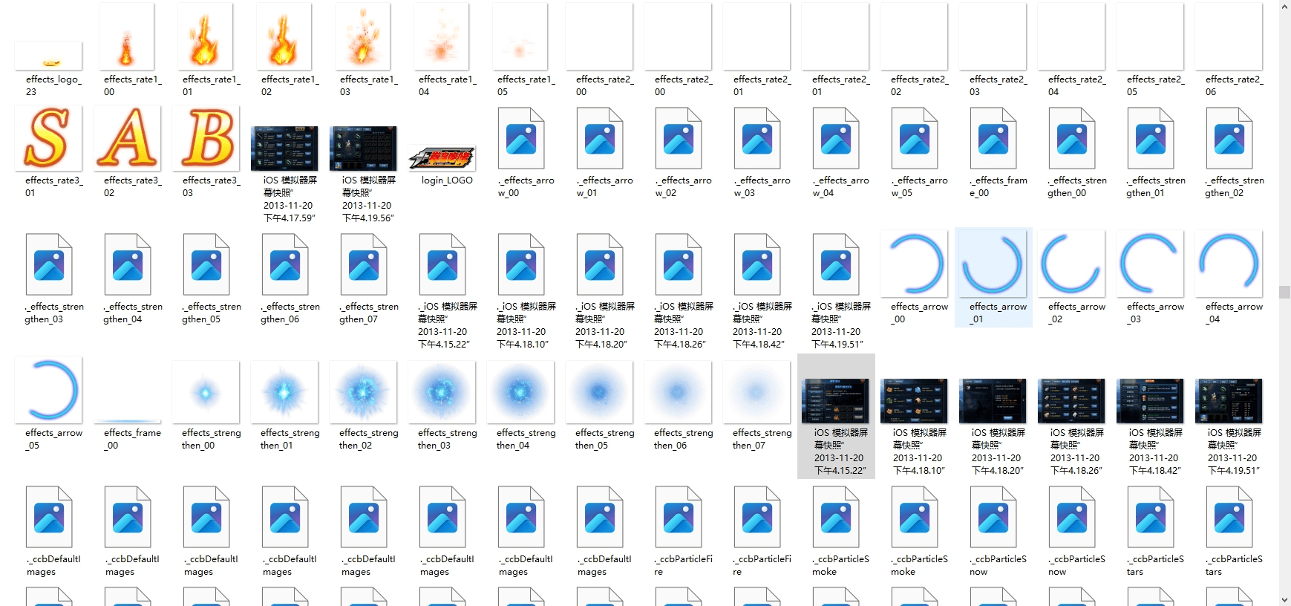1291x606 pixels.
Task: Select gray-highlighted iOS screenshot thumbnail 下午4.15.22
Action: (836, 401)
